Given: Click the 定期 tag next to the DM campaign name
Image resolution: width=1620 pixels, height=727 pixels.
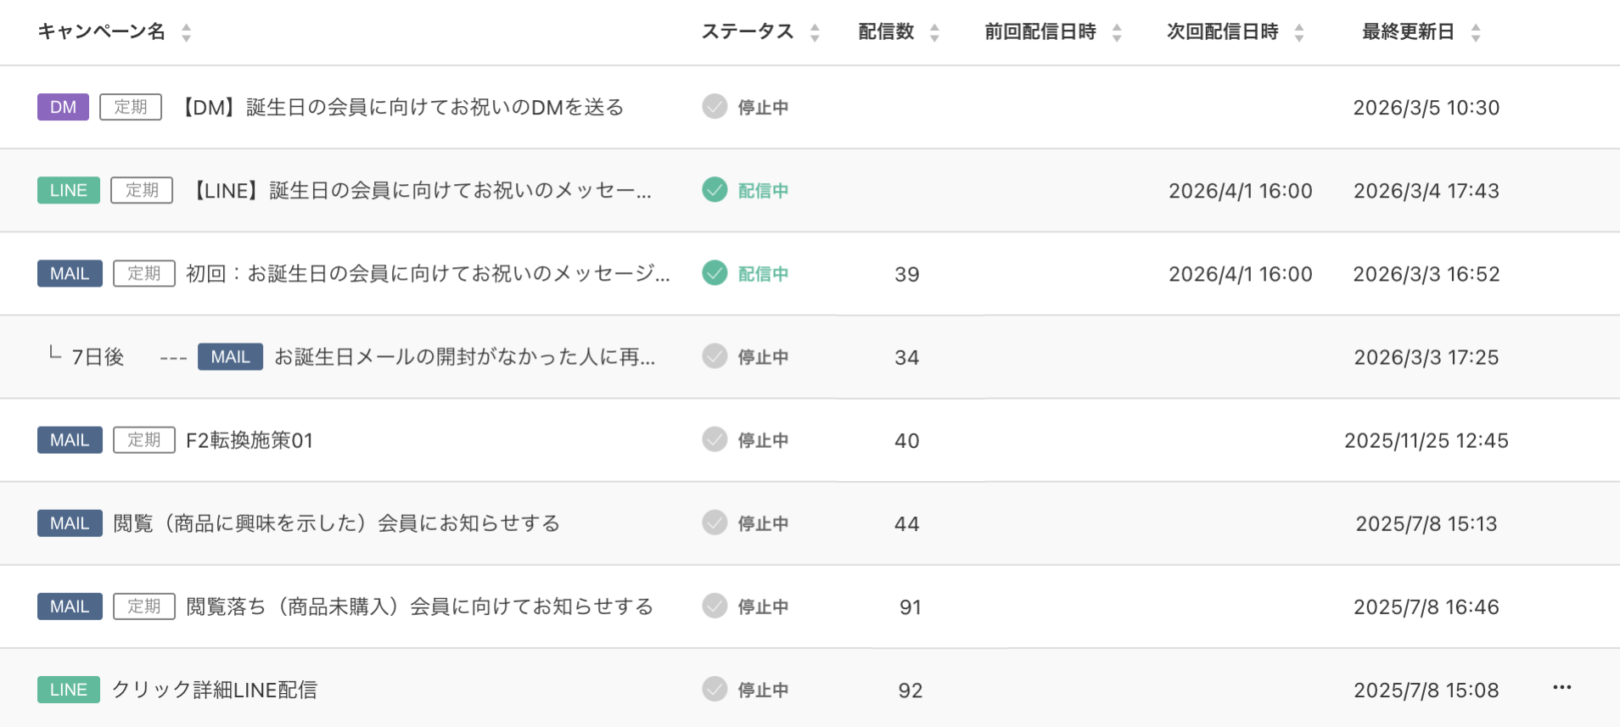Looking at the screenshot, I should point(131,107).
